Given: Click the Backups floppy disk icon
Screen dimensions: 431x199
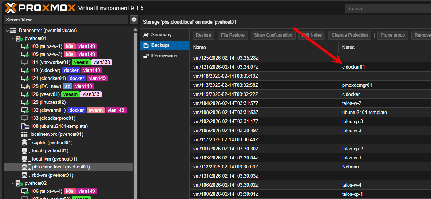Looking at the screenshot, I should pos(146,45).
